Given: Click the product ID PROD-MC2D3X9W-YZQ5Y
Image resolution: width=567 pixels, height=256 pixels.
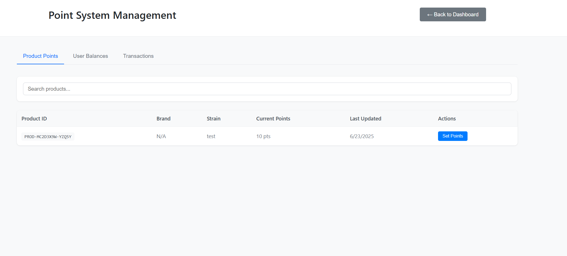Looking at the screenshot, I should (x=48, y=137).
